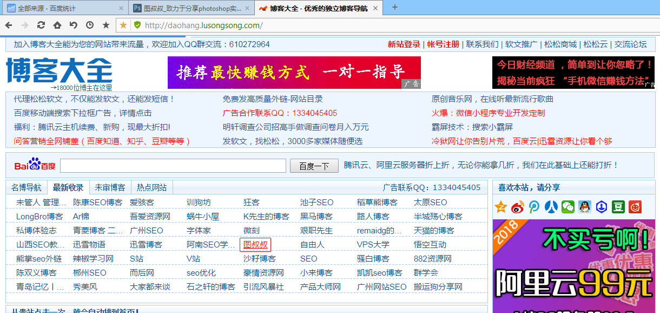Open the favorites star in the toolbar
The height and width of the screenshot is (313, 660).
pos(106,25)
